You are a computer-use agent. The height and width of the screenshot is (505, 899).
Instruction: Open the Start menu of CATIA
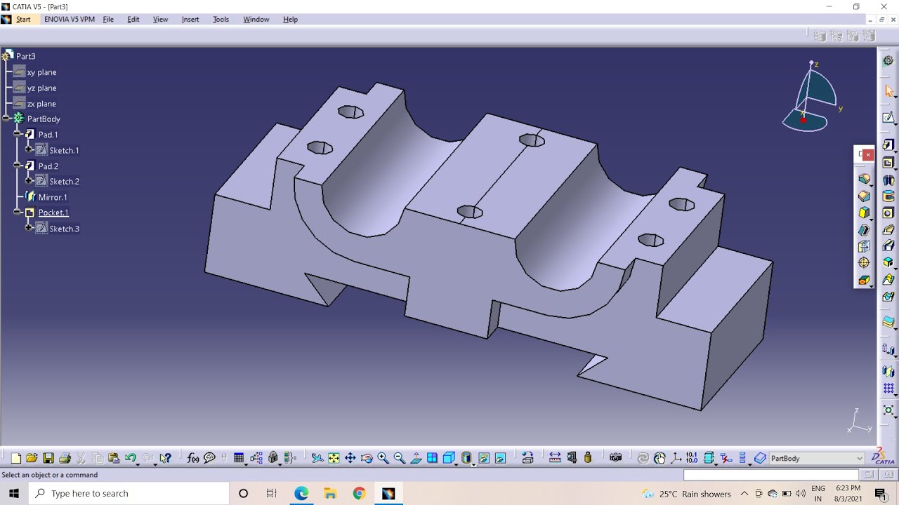(23, 20)
